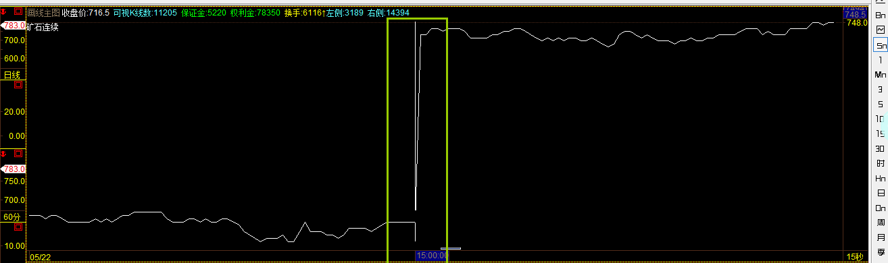The image size is (888, 263).
Task: Click the 画线主图 title label
Action: (43, 13)
